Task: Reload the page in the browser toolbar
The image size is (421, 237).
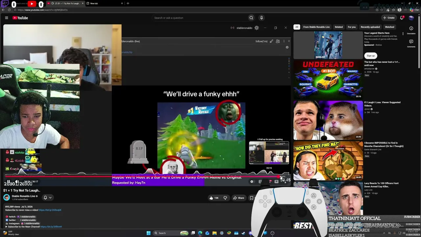Action: coord(9,10)
